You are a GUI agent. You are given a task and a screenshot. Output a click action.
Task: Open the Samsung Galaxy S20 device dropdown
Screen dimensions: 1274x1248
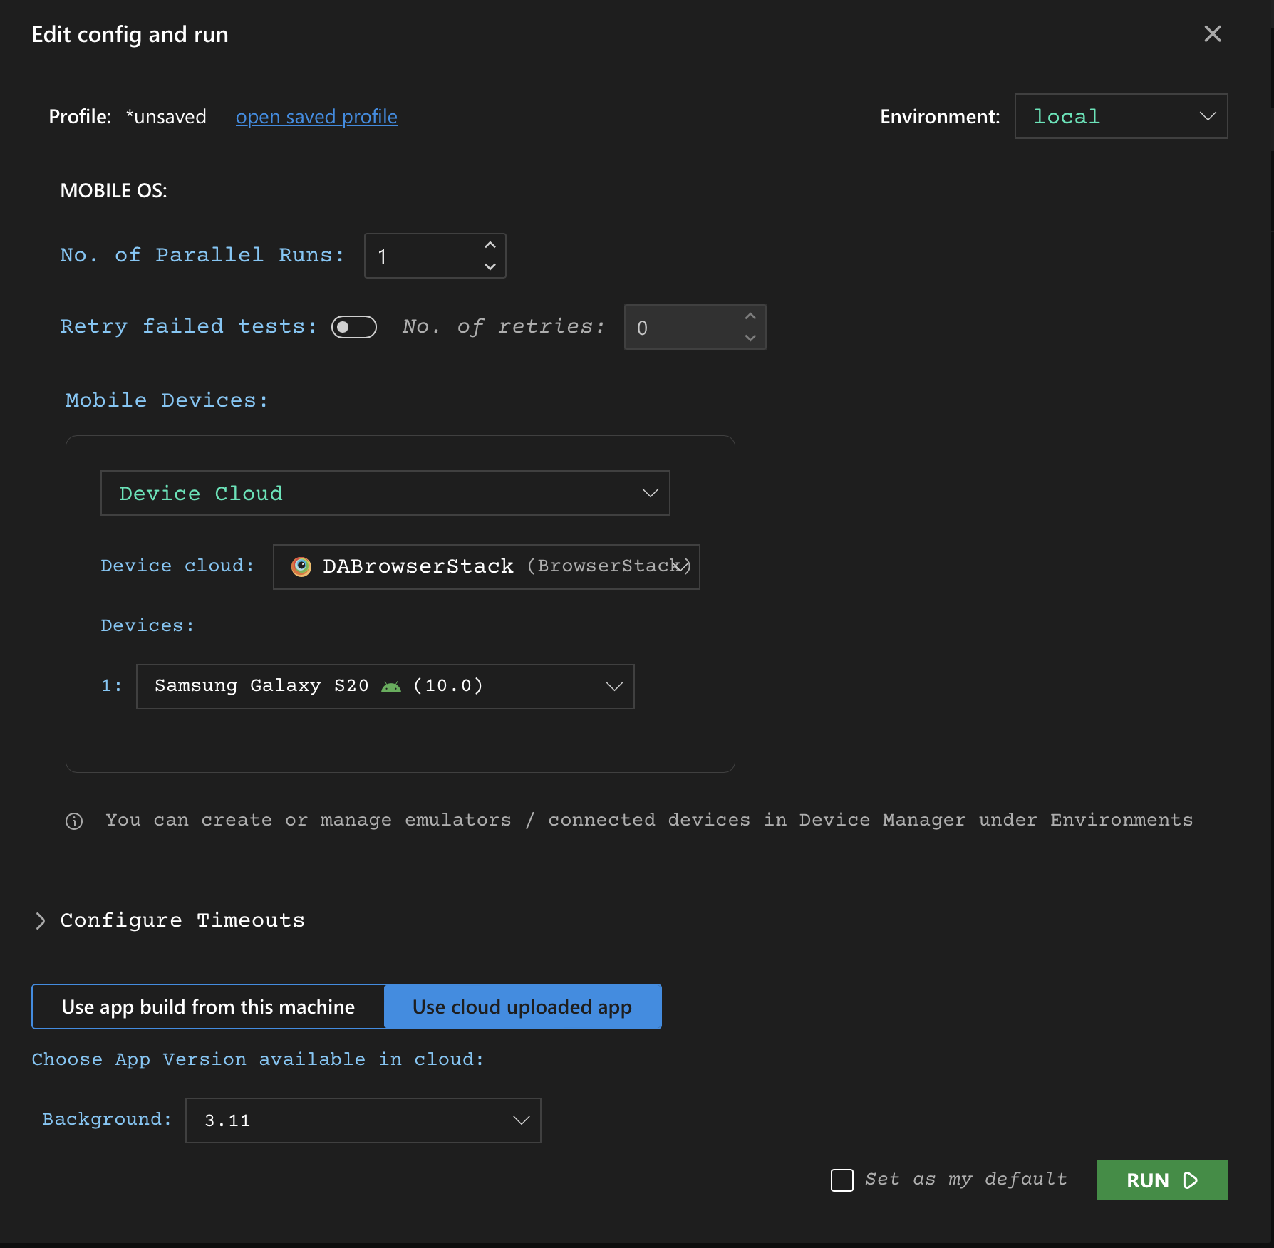coord(385,687)
